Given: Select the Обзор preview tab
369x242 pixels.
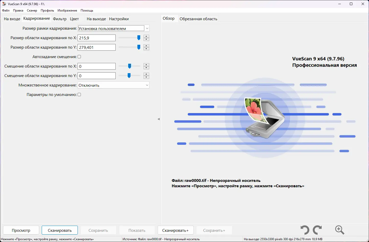Looking at the screenshot, I should pos(169,19).
